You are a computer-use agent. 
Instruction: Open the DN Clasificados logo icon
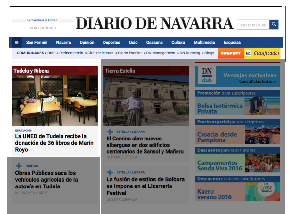point(248,53)
